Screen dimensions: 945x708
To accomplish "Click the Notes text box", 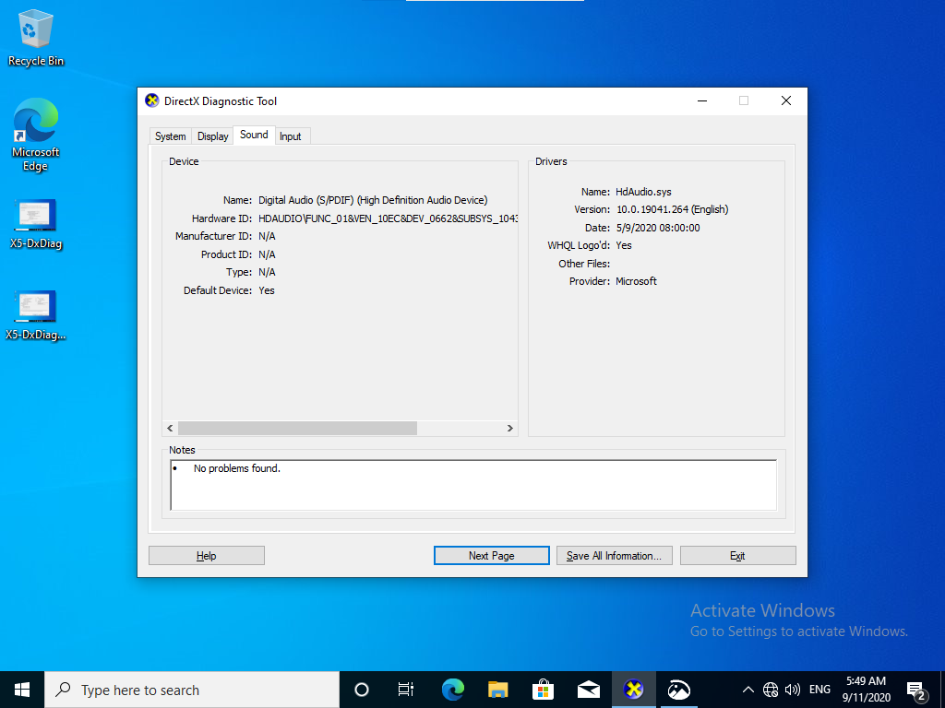I will 473,485.
